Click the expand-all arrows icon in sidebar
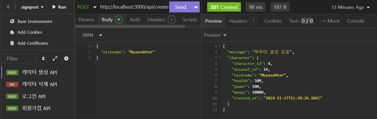This screenshot has width=377, height=119. [55, 59]
